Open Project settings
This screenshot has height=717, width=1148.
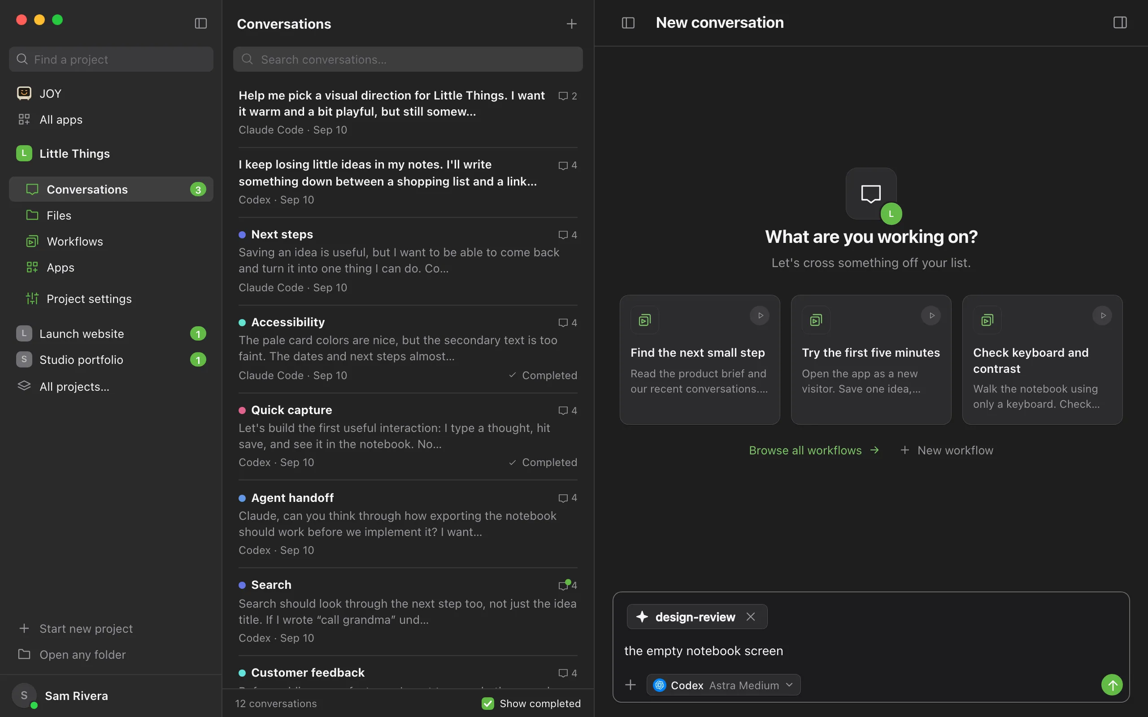point(111,299)
